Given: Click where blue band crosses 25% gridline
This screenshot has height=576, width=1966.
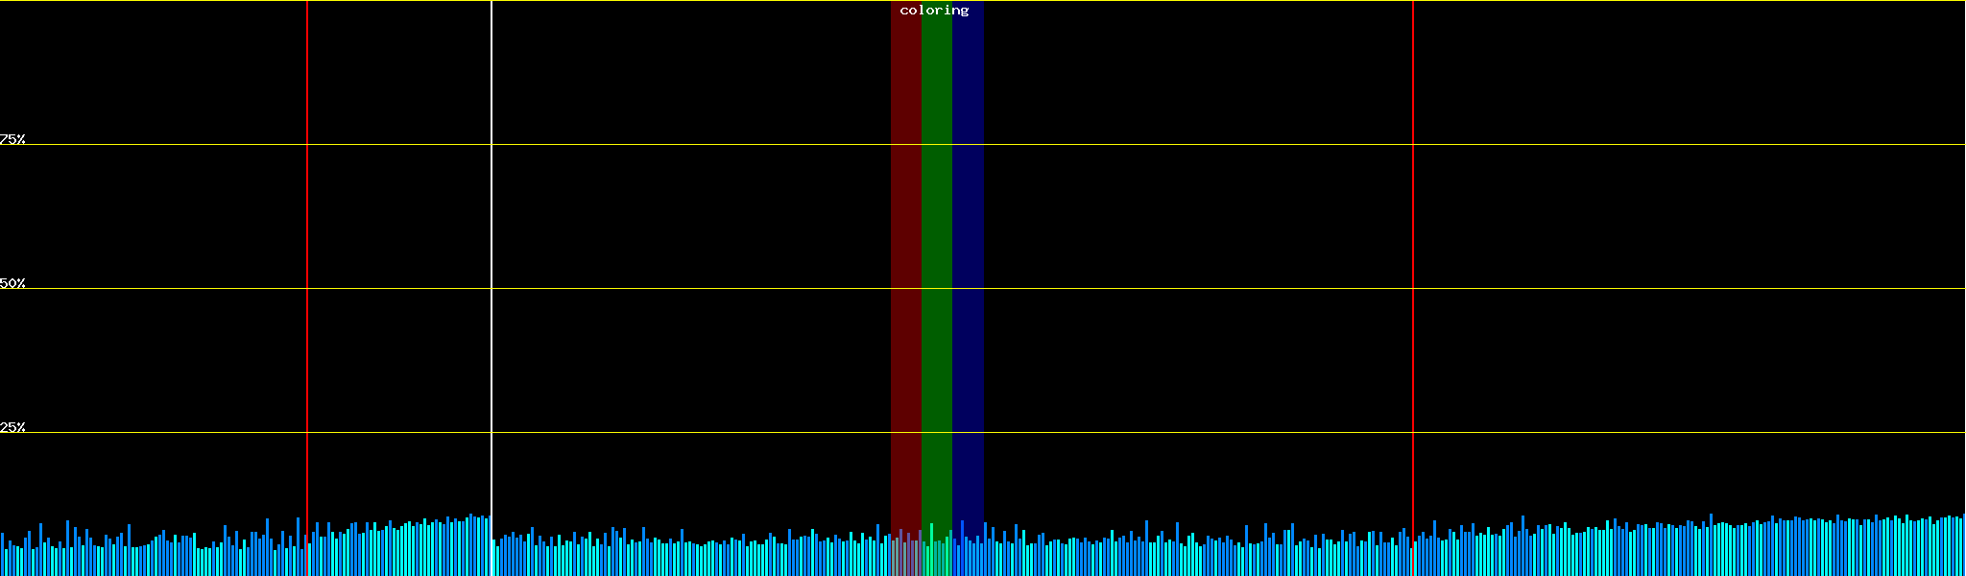Looking at the screenshot, I should click(968, 432).
